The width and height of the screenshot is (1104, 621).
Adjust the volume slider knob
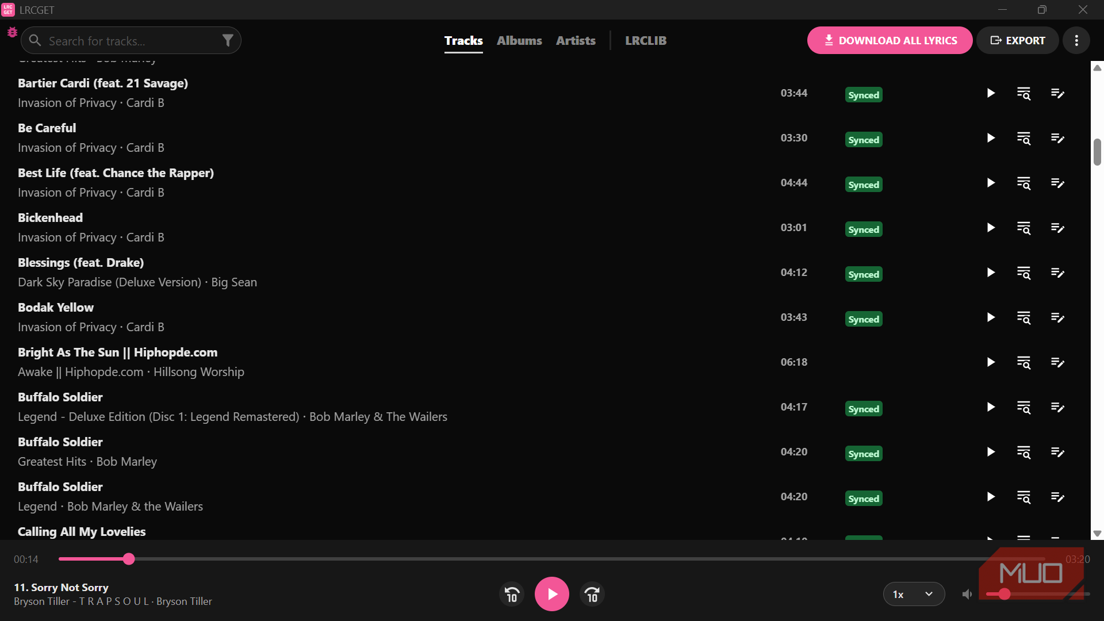pyautogui.click(x=1005, y=594)
